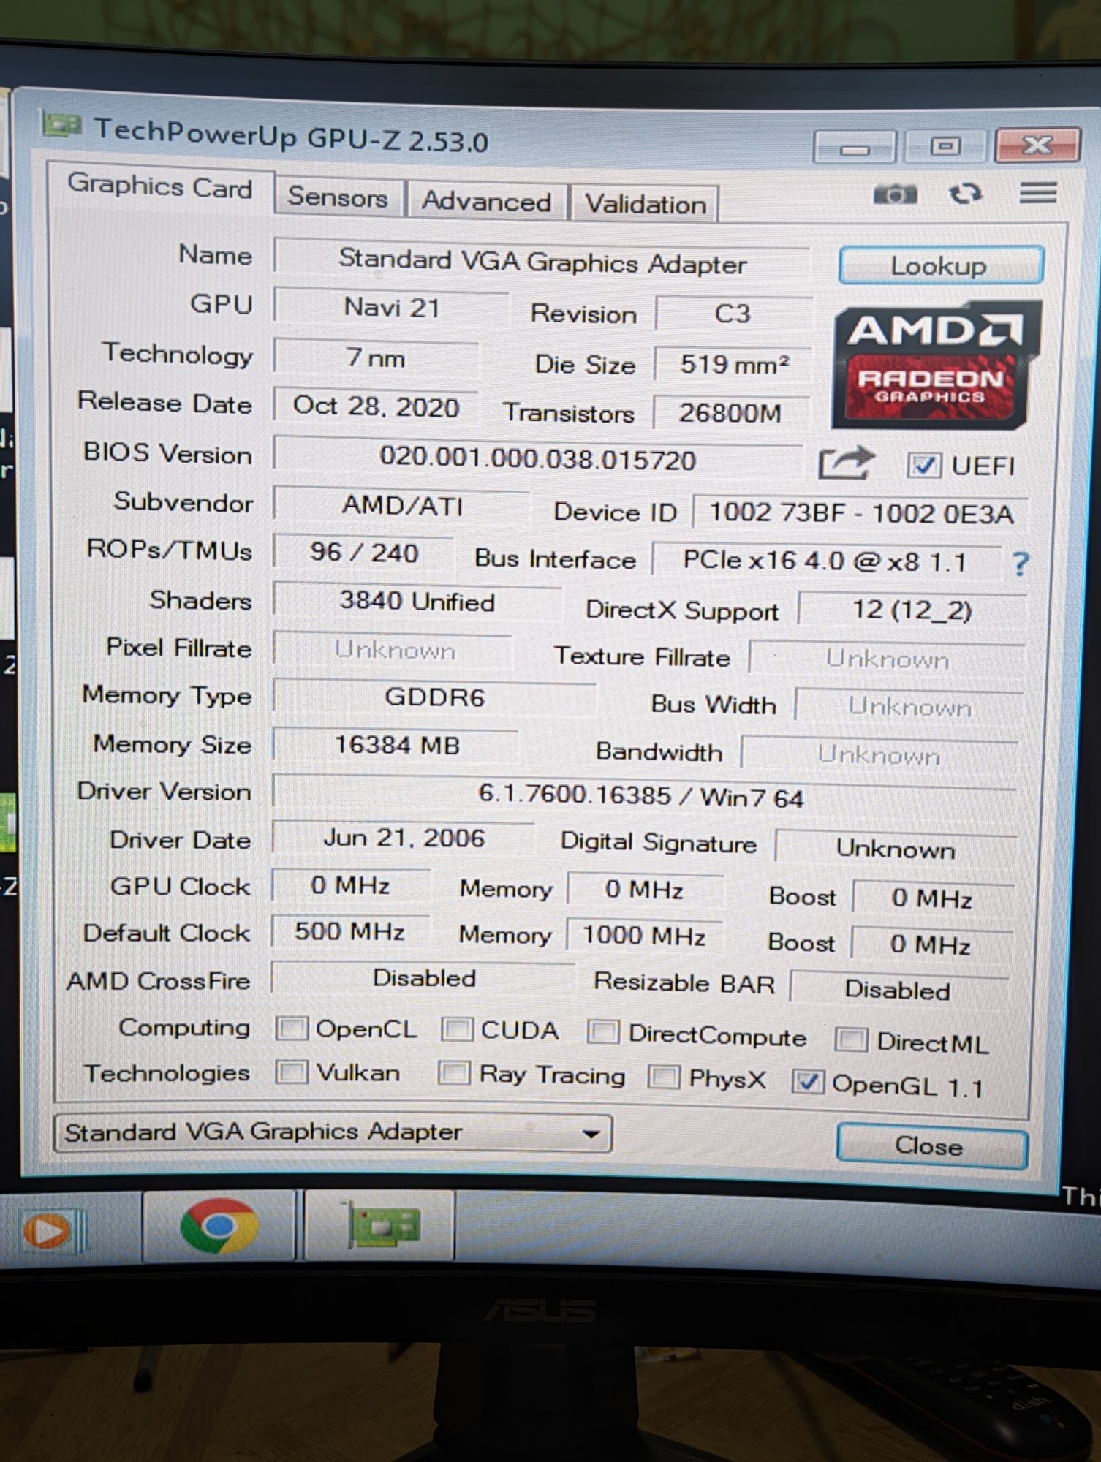The width and height of the screenshot is (1101, 1462).
Task: Click the Name field value
Action: coord(542,262)
